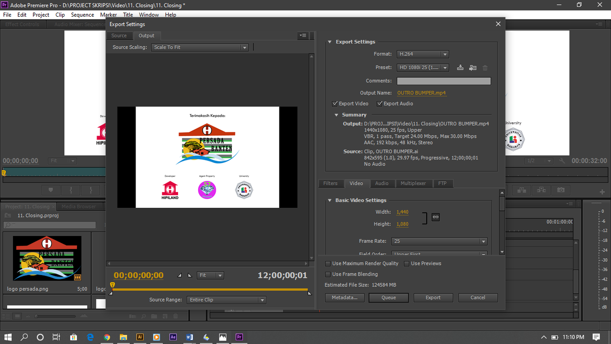Image resolution: width=611 pixels, height=344 pixels.
Task: Click the Set Out Point triangle icon
Action: (x=190, y=275)
